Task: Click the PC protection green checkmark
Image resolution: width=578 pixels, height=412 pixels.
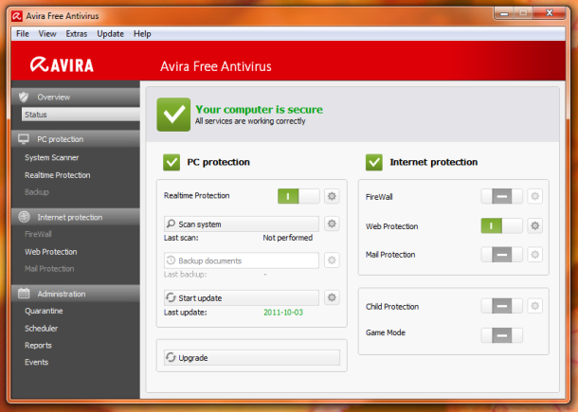Action: tap(172, 162)
